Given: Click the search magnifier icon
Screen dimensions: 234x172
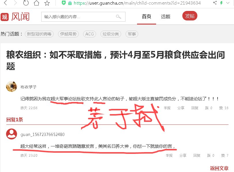Looking at the screenshot, I should tap(118, 16).
